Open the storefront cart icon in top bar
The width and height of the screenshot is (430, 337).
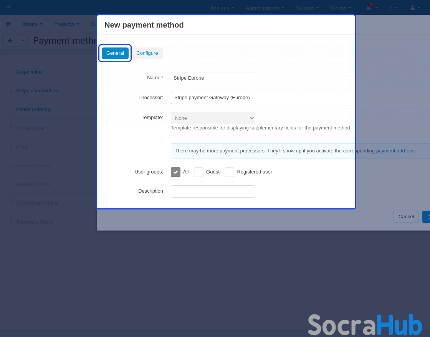(8, 8)
